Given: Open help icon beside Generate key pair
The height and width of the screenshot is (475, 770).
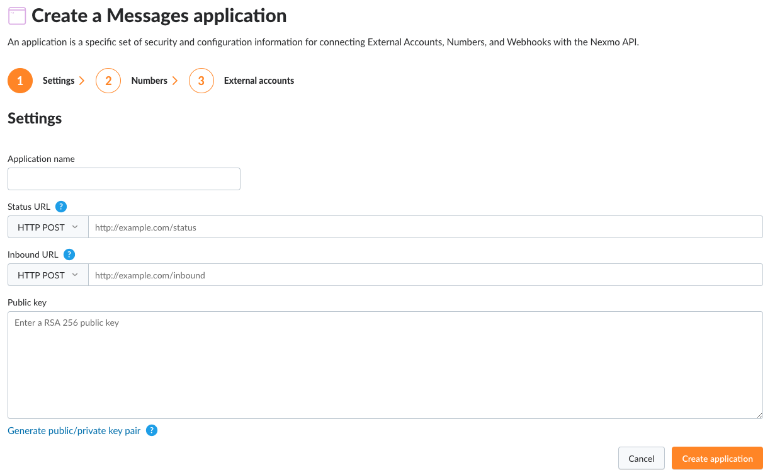Looking at the screenshot, I should tap(152, 430).
